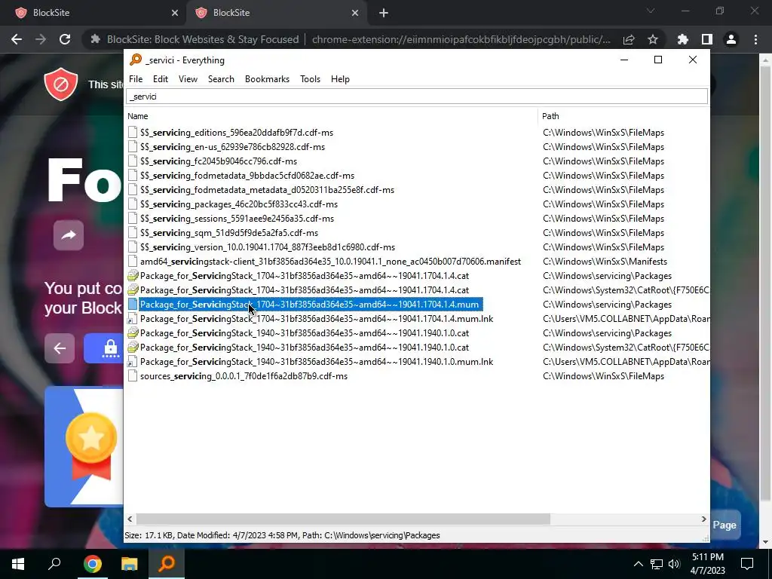This screenshot has height=579, width=772.
Task: Select $$_servicing_sqm_51d9d5f9de5a2fa5.cdf-ms file
Action: (229, 232)
